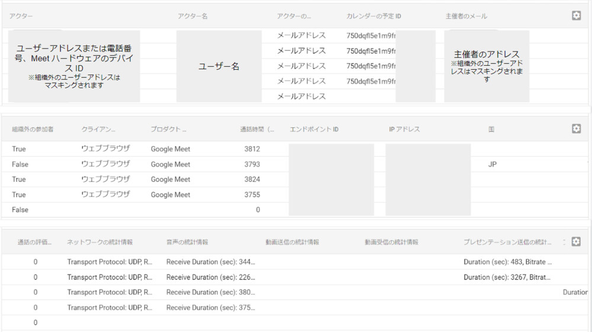Viewport: 592px width, 332px height.
Task: Select the call duration cell showing 3755
Action: pos(252,195)
